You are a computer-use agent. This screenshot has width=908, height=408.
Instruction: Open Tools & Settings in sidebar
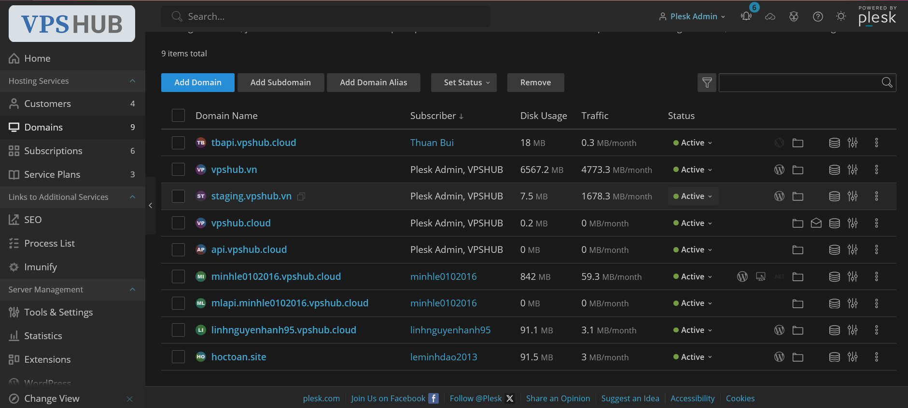tap(72, 312)
